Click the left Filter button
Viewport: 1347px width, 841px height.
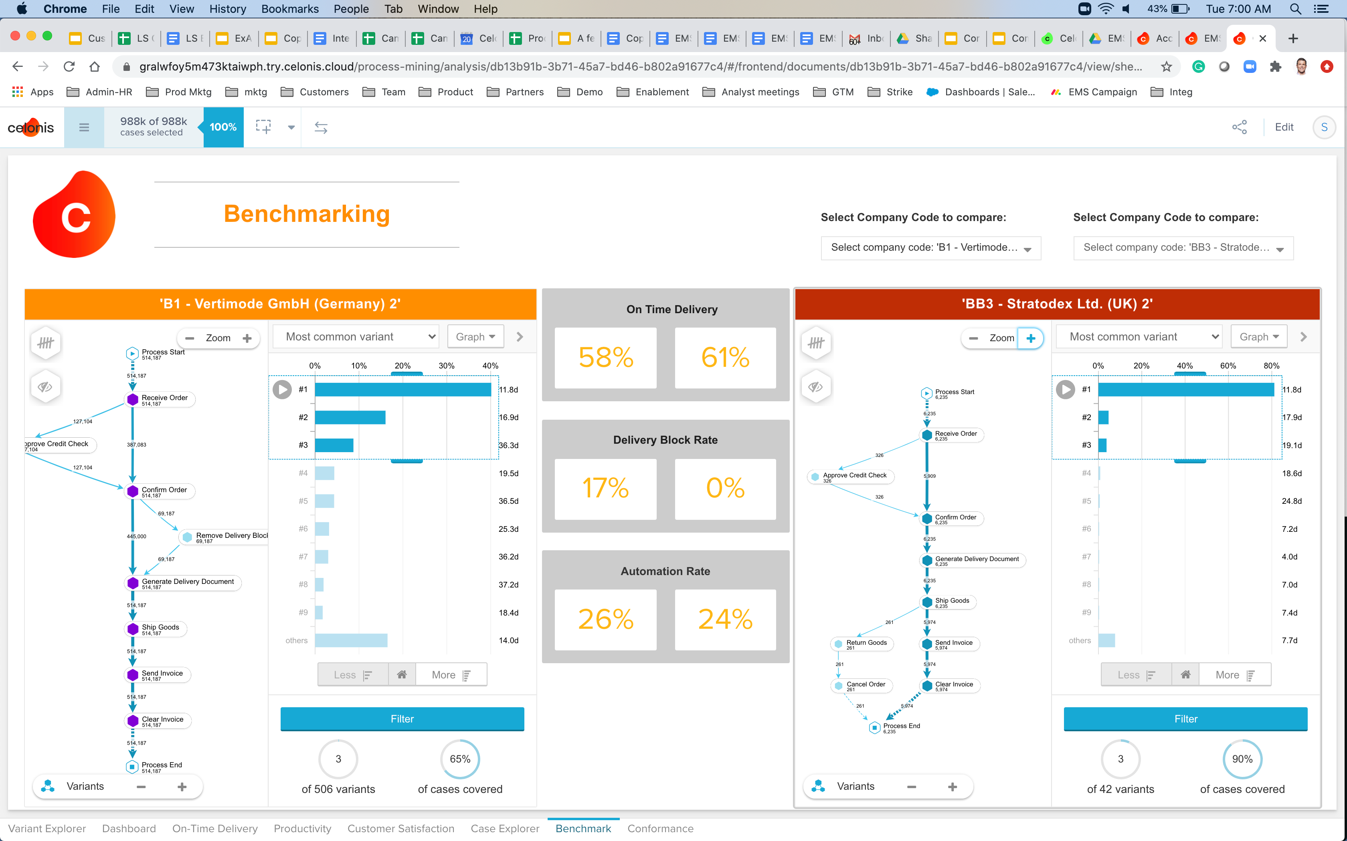(402, 718)
